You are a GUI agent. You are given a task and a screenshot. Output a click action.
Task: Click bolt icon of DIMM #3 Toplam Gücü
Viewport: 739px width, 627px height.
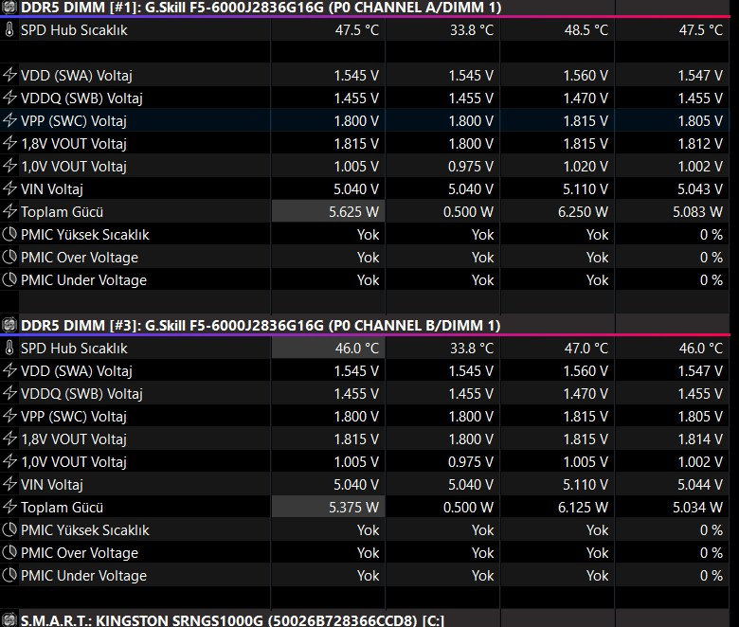click(9, 507)
